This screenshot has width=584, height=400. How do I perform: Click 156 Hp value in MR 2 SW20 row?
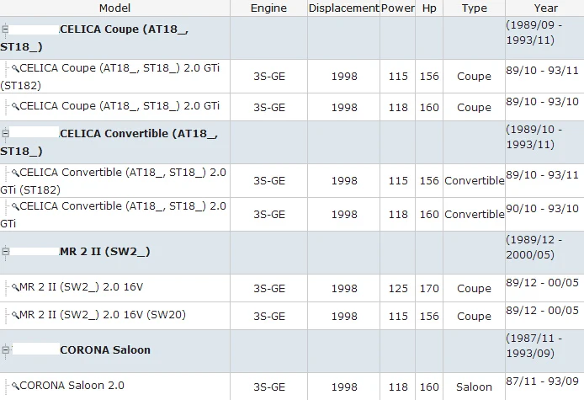pos(429,316)
